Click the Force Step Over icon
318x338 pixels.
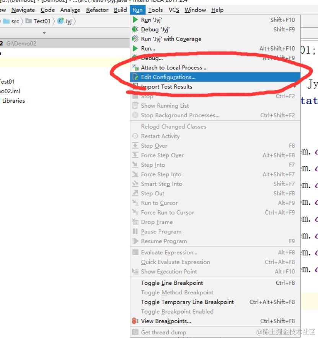[135, 155]
